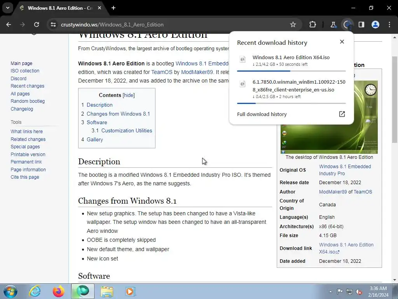
Task: Open Discord sidebar link
Action: [19, 78]
